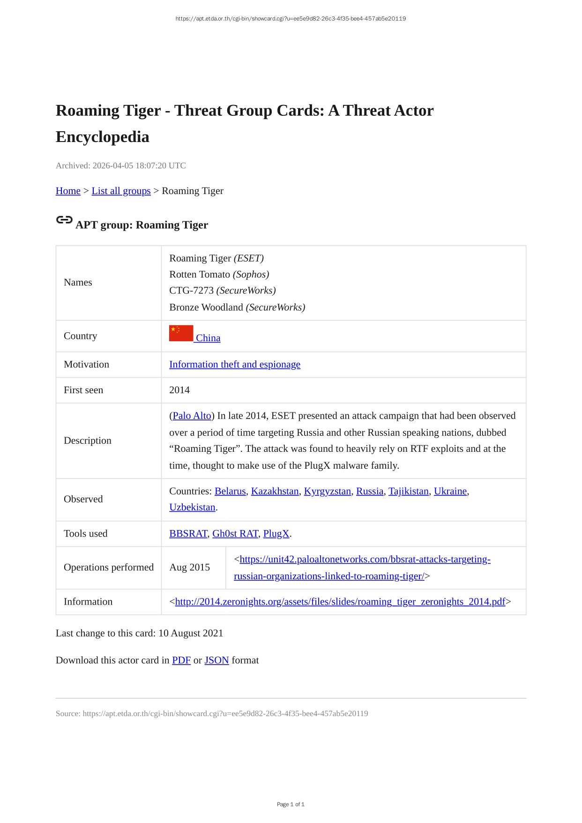This screenshot has height=823, width=582.
Task: Select the Kazakhstan country link
Action: 275,491
